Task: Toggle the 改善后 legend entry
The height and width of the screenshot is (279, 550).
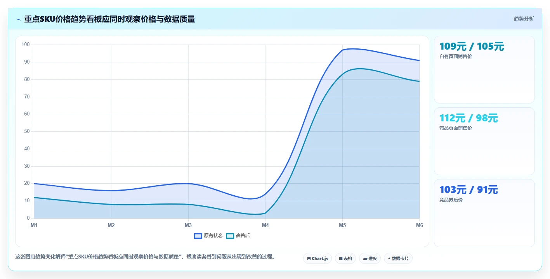Action: [x=238, y=236]
